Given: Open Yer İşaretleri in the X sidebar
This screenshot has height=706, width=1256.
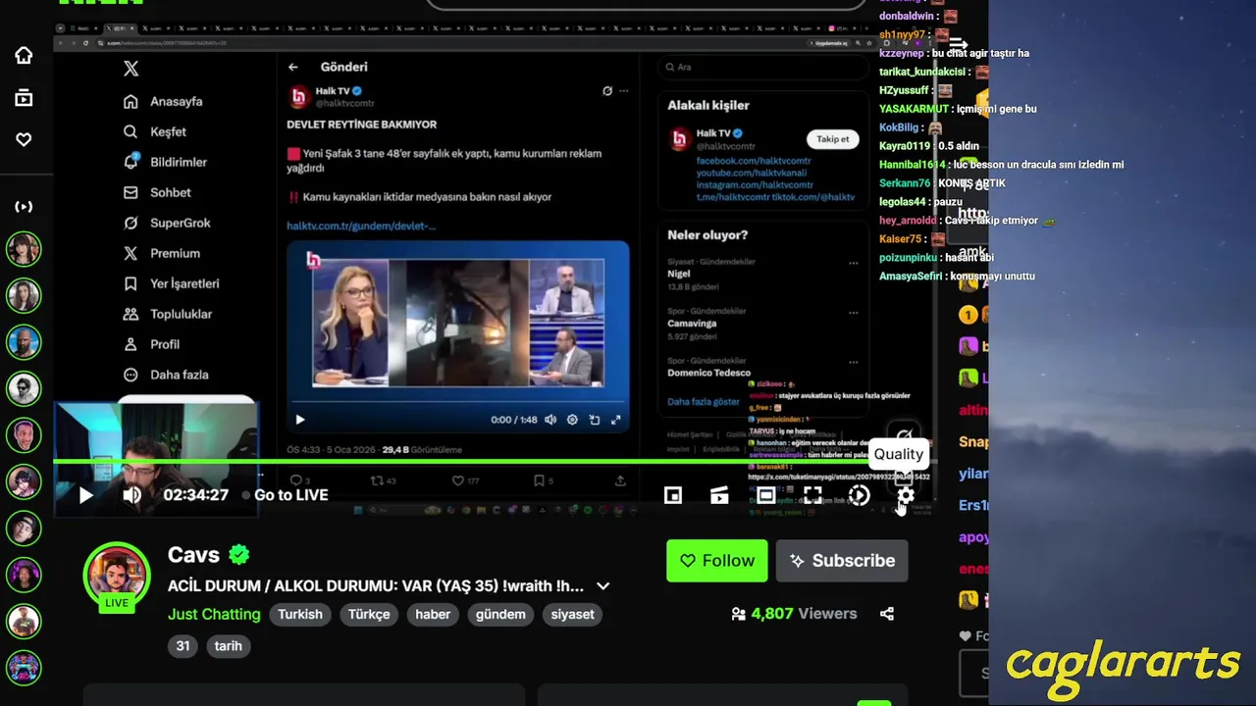Looking at the screenshot, I should click(171, 284).
